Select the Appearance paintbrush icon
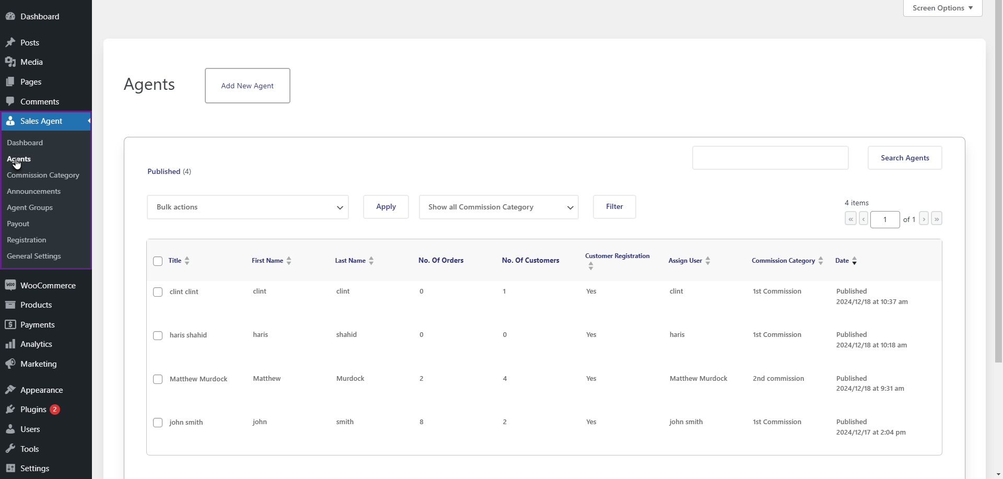 pyautogui.click(x=10, y=390)
